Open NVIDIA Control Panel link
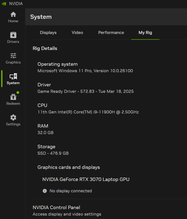The image size is (187, 219). click(x=56, y=207)
